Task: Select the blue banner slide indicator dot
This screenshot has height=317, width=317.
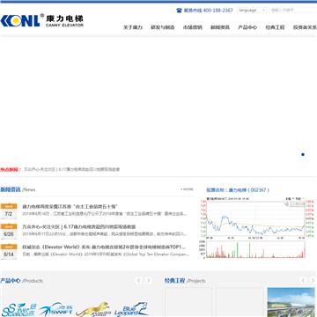Action: pos(303,154)
